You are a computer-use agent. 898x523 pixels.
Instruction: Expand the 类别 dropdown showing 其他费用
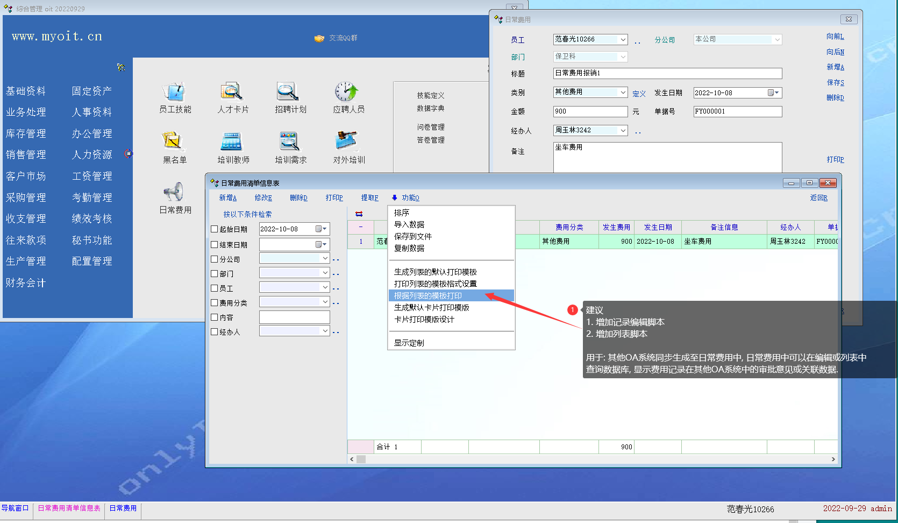coord(623,93)
